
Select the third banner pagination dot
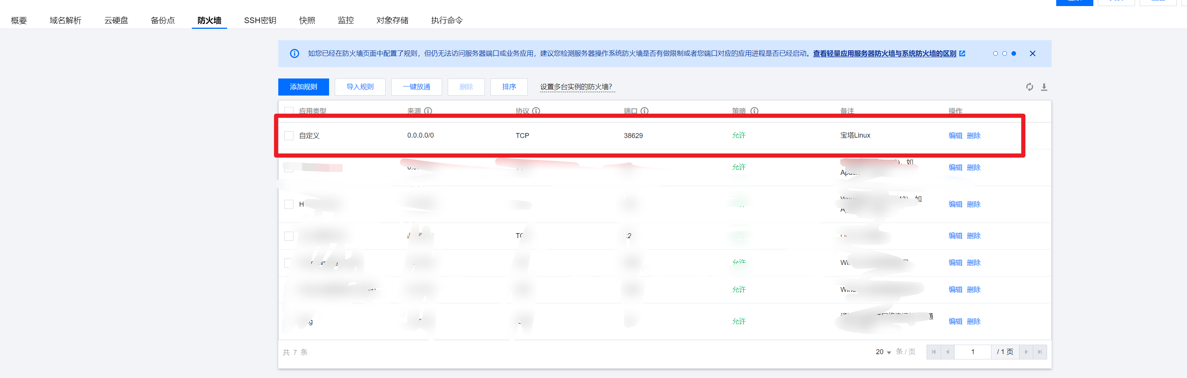[1014, 53]
